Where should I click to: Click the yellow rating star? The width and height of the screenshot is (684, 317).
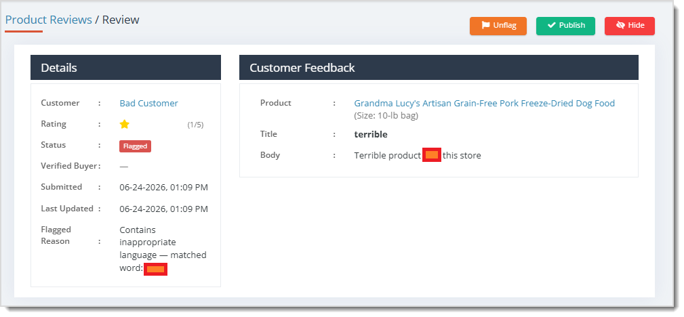(x=124, y=125)
